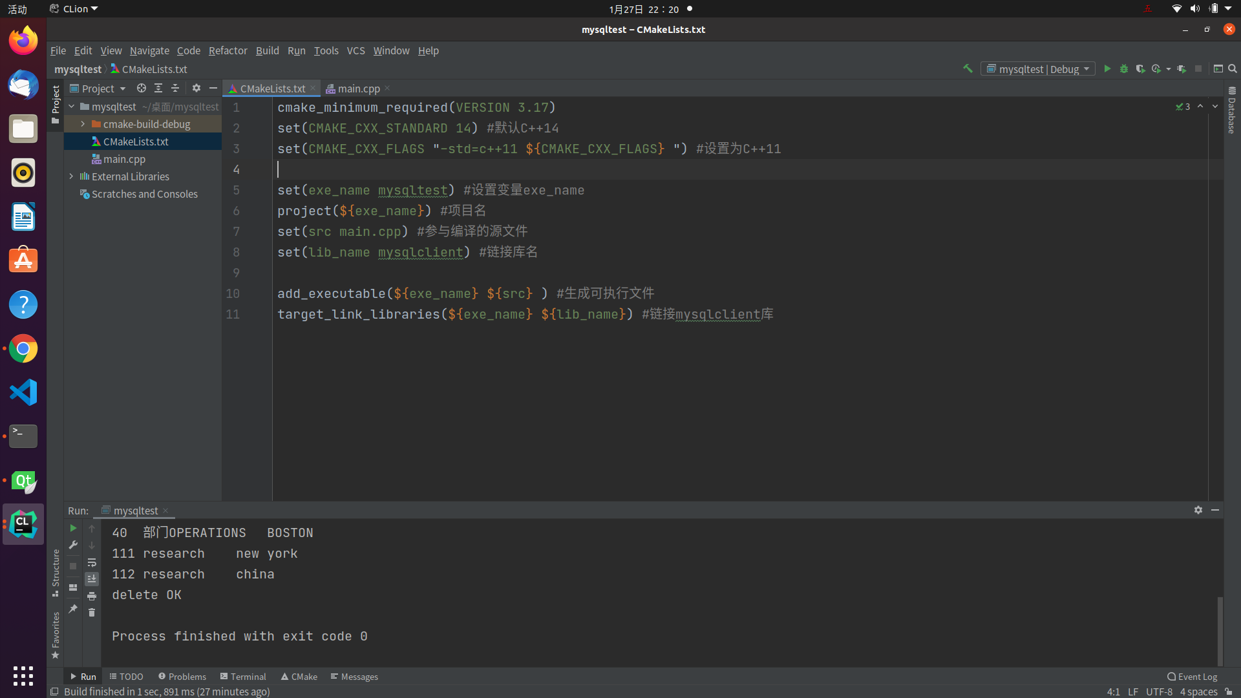Run mysqltest with Coverage
The height and width of the screenshot is (698, 1241).
point(1140,69)
